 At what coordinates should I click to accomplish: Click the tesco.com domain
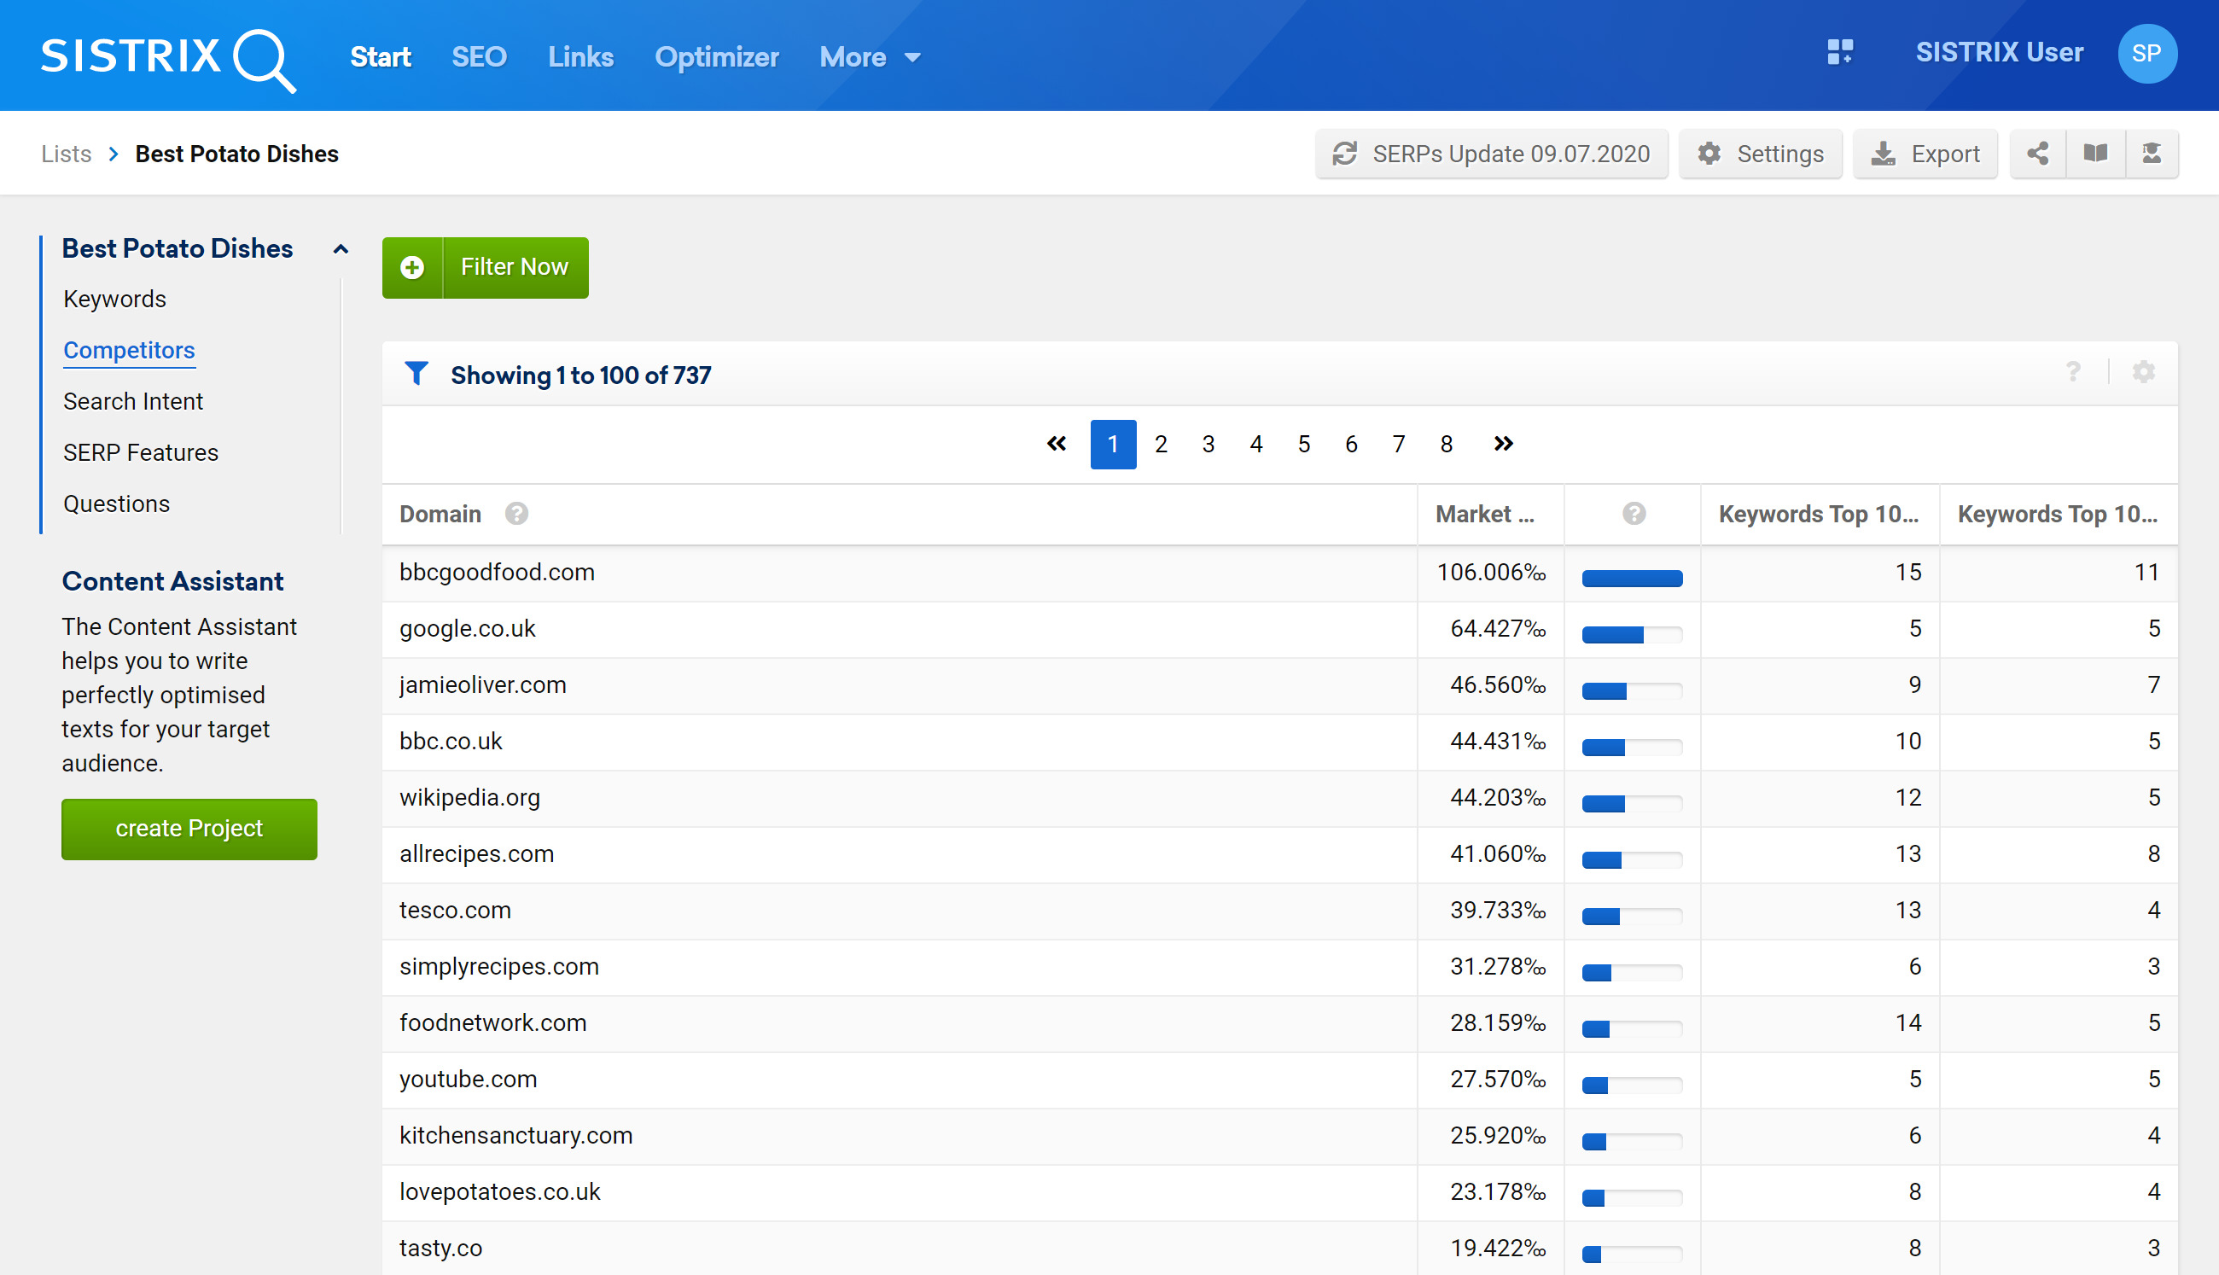[456, 910]
